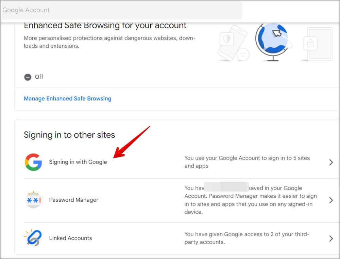Expand the Linked Accounts row chevron
Image resolution: width=340 pixels, height=259 pixels.
(x=331, y=239)
